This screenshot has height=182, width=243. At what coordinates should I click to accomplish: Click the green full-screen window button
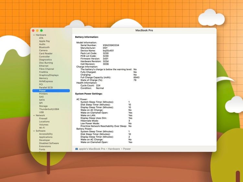pyautogui.click(x=41, y=31)
